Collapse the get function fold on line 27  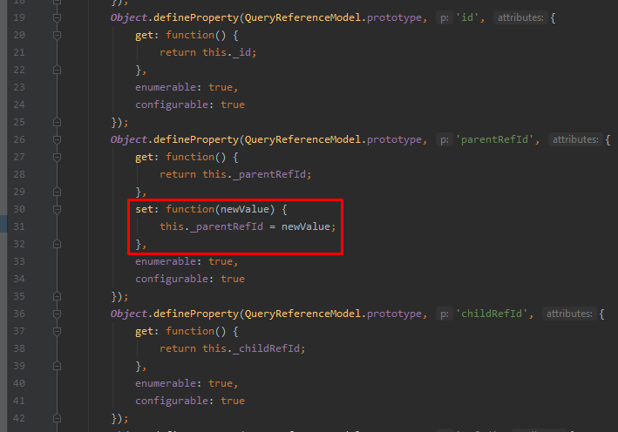pos(58,157)
